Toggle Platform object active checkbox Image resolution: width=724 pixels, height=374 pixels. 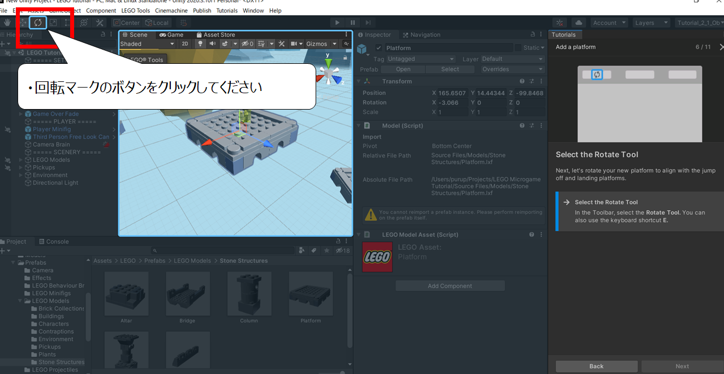(379, 48)
